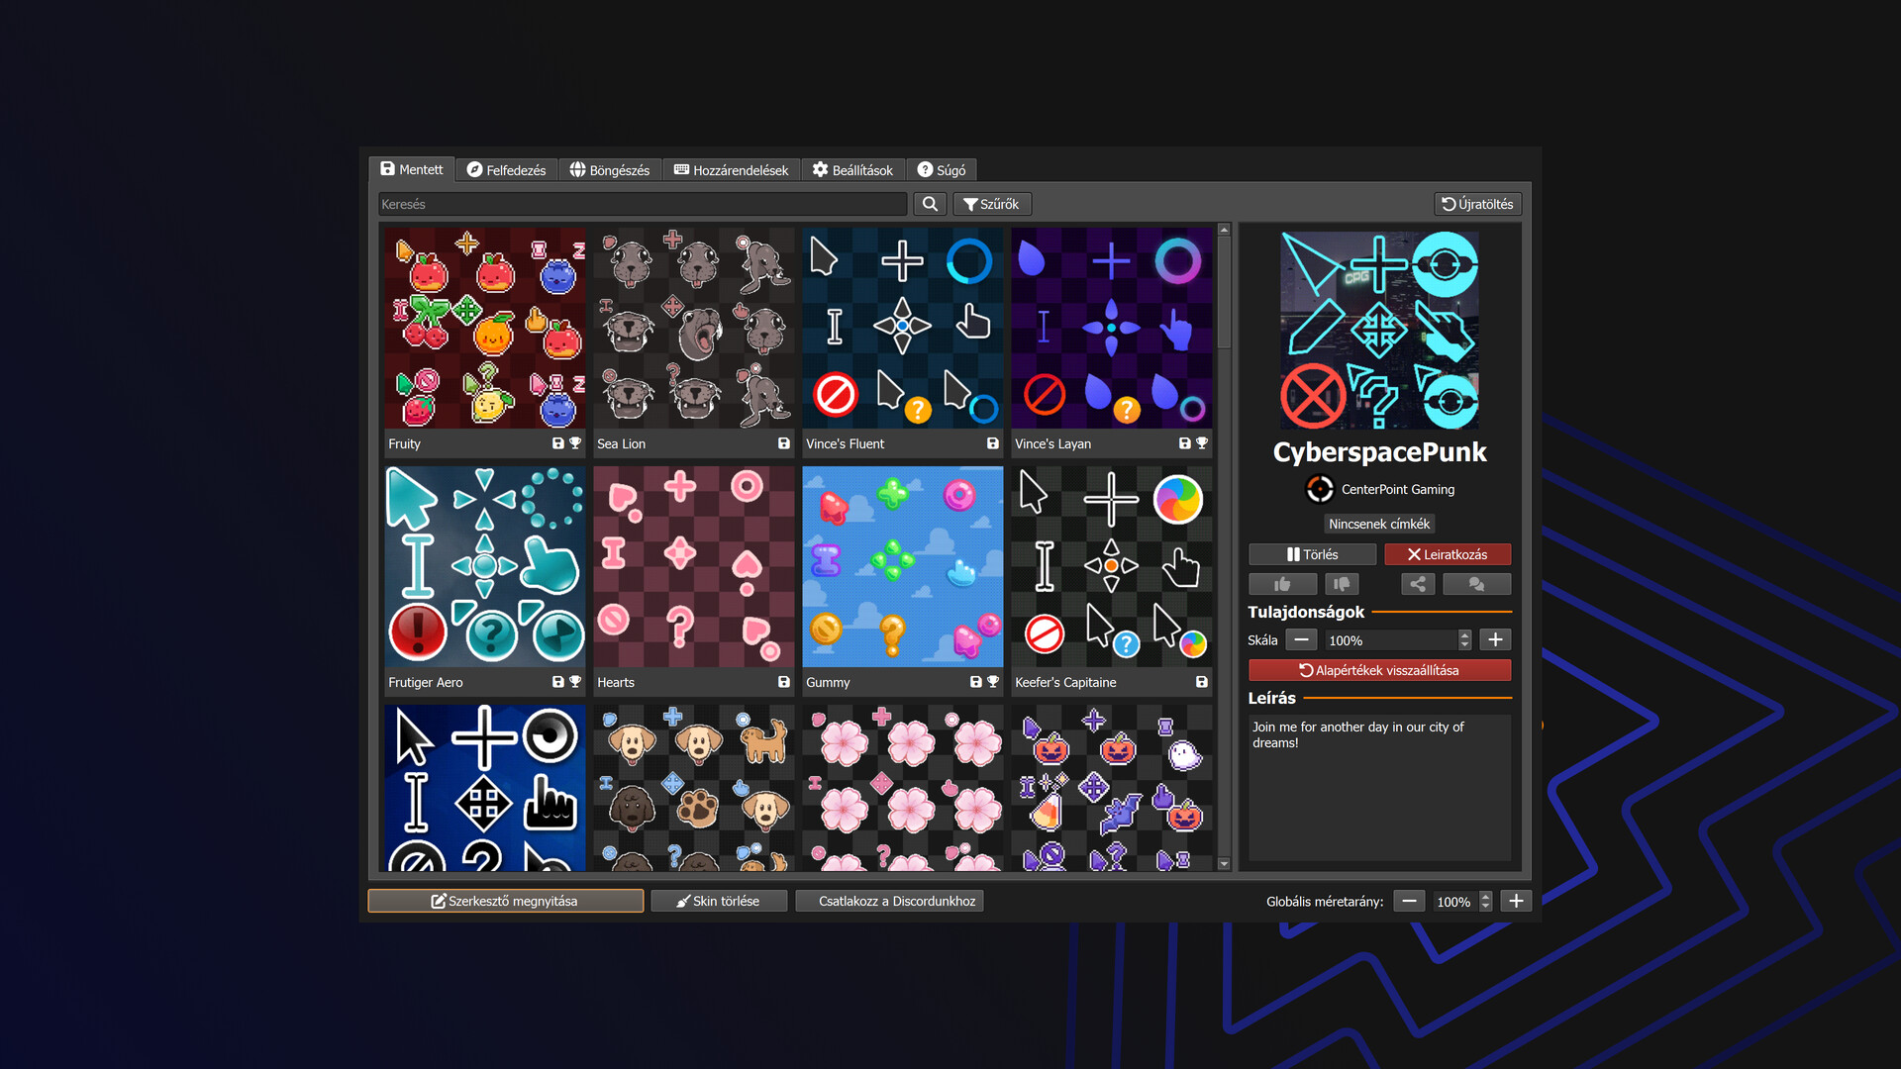Screen dimensions: 1901x1069
Task: Increase Globális méretarány with plus button
Action: point(1516,901)
